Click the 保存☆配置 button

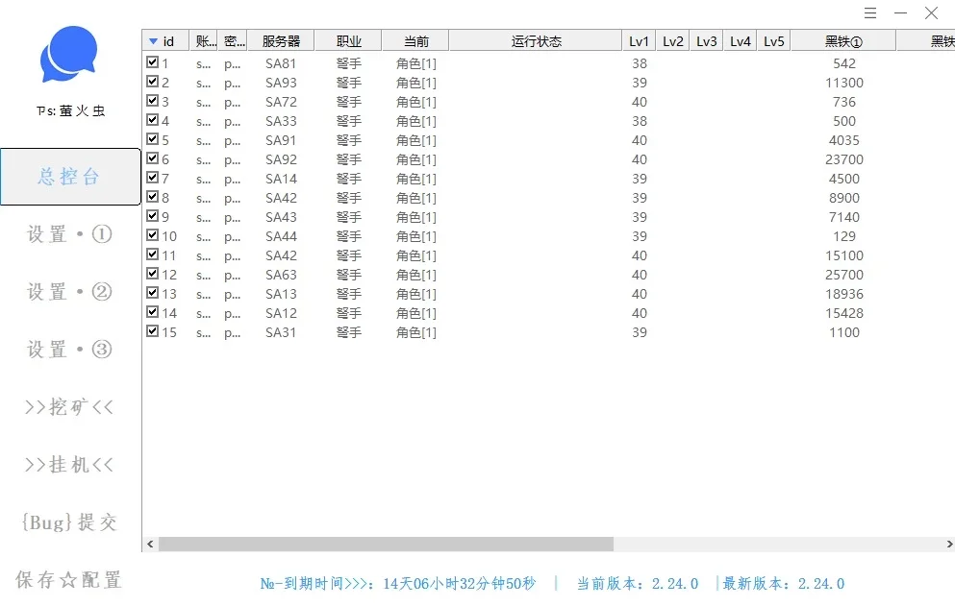click(69, 580)
